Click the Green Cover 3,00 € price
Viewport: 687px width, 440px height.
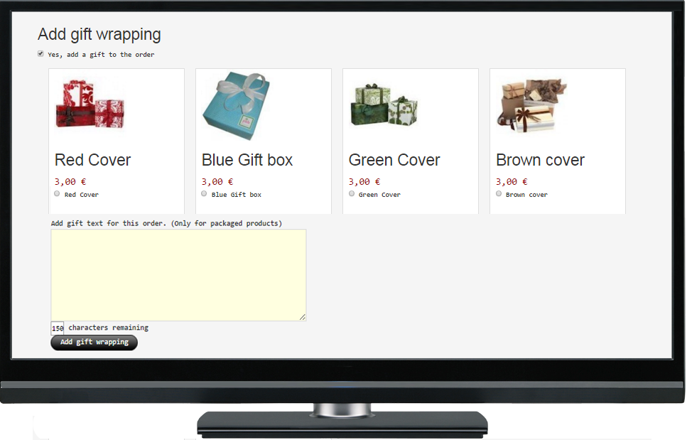click(364, 181)
